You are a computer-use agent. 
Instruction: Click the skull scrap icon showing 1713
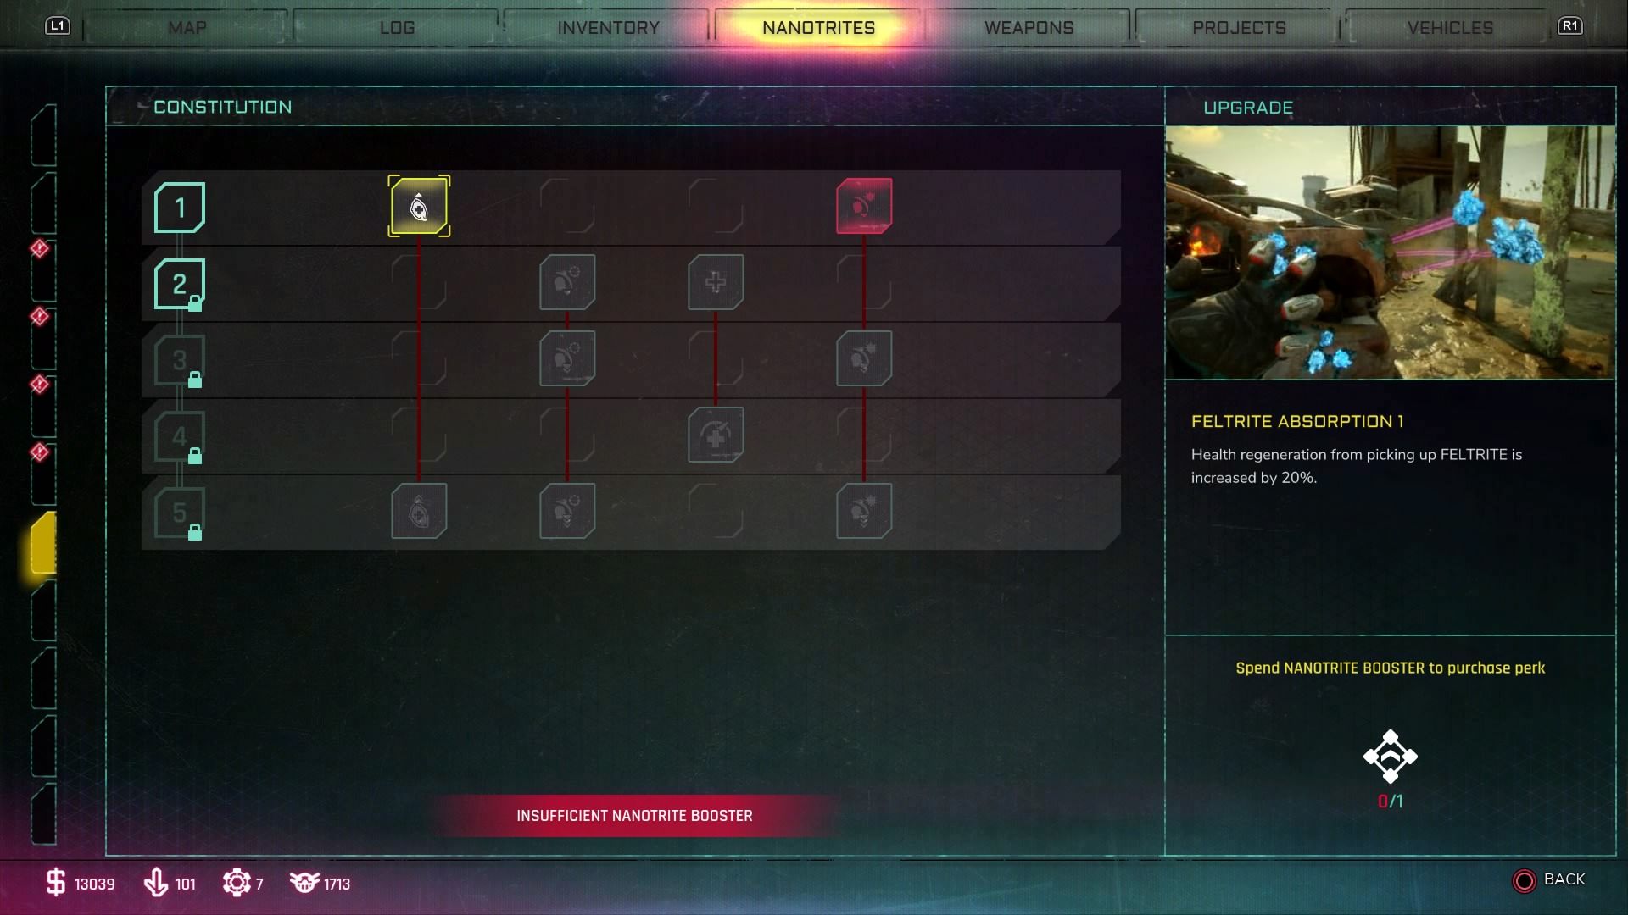tap(304, 883)
